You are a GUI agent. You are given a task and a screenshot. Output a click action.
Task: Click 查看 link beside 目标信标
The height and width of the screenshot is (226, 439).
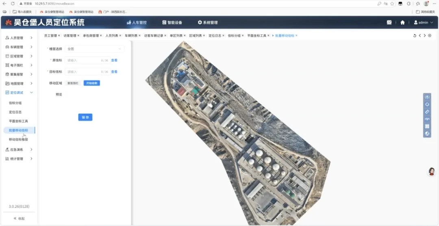114,72
